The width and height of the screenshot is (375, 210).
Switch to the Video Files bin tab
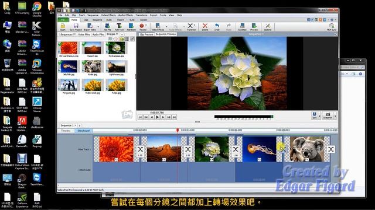[x=84, y=34]
